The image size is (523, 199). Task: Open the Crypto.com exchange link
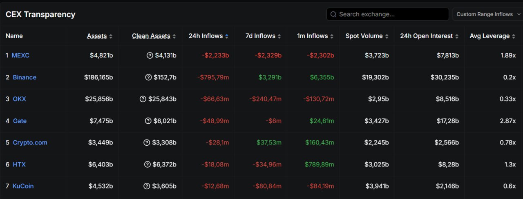coord(30,142)
